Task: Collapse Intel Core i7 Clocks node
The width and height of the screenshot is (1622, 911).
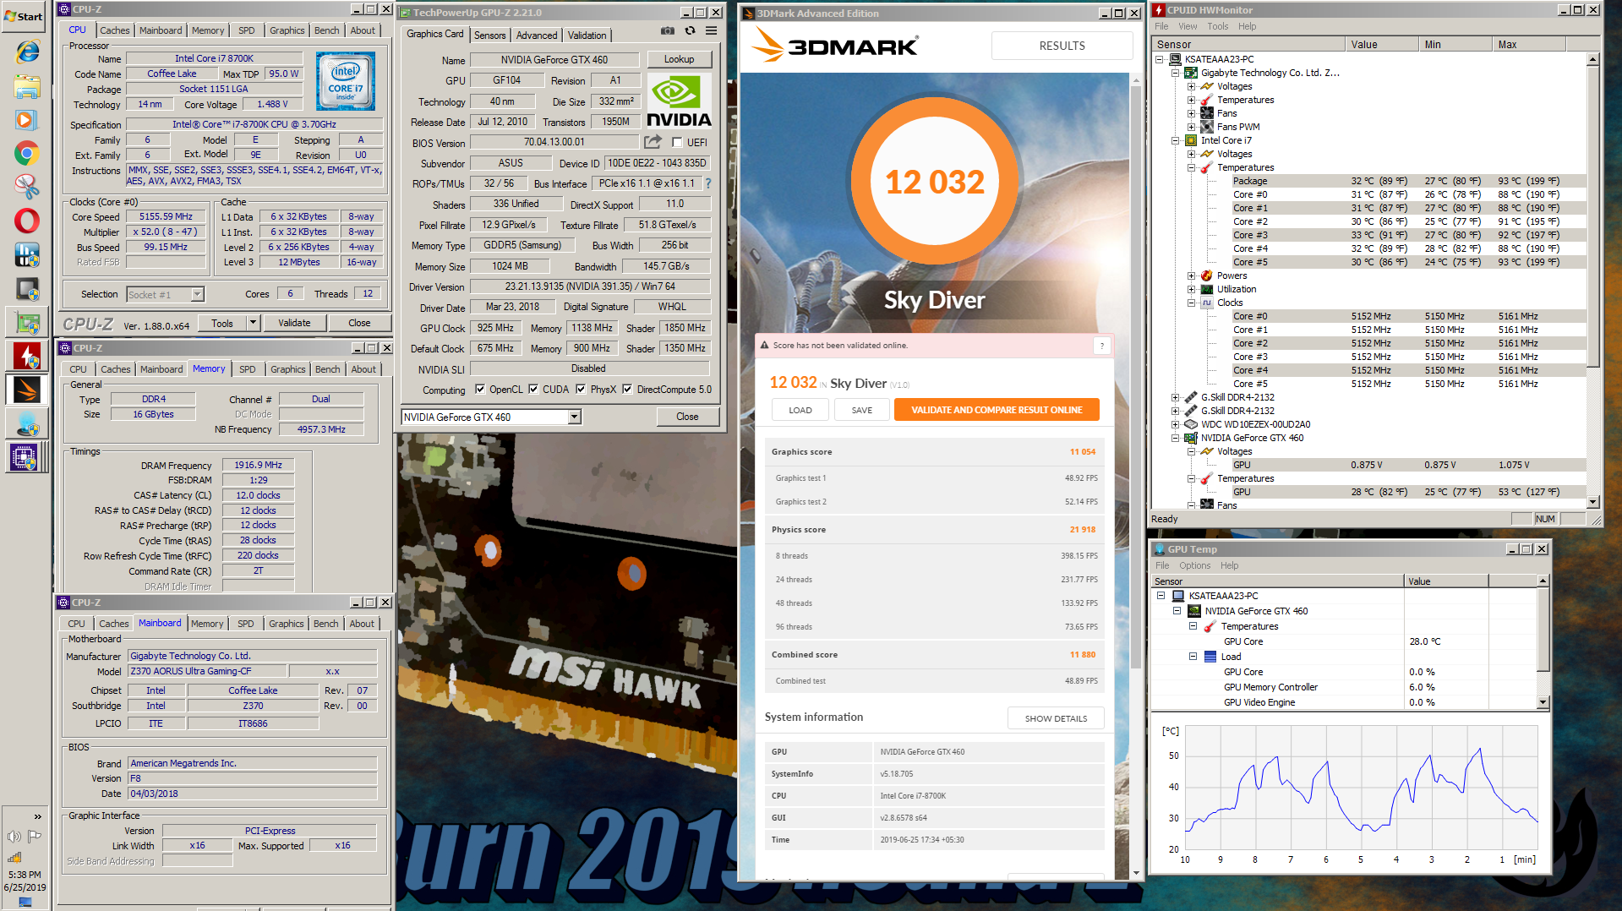Action: coord(1191,303)
